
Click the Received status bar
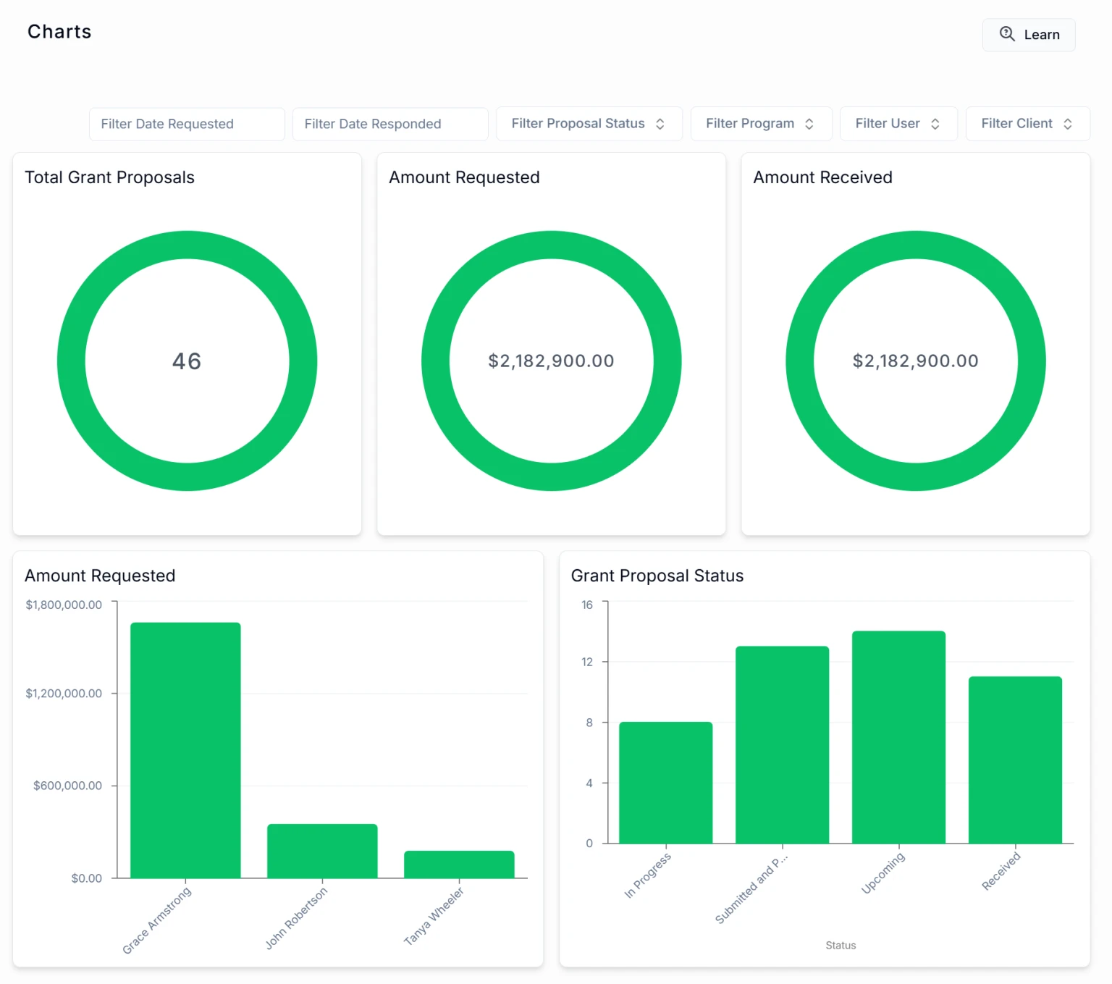tap(1015, 760)
